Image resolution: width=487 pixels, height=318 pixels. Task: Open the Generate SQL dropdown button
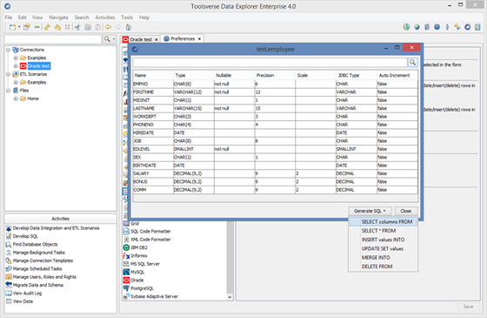370,211
